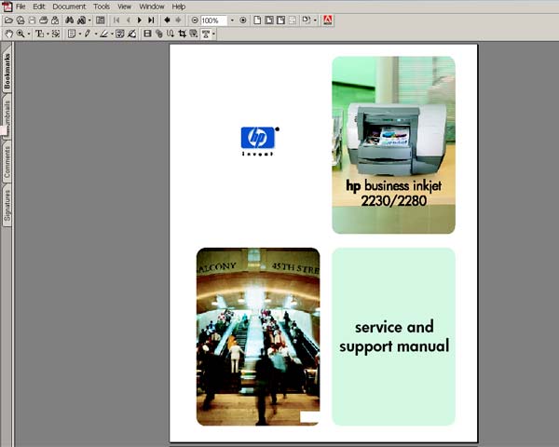The image size is (559, 447).
Task: Select the Text Select tool
Action: [39, 34]
